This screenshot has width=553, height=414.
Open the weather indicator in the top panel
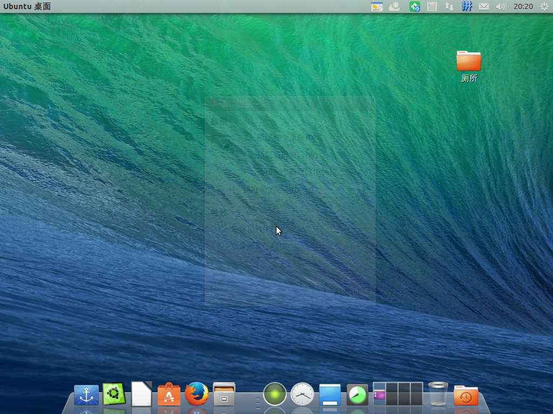(394, 6)
